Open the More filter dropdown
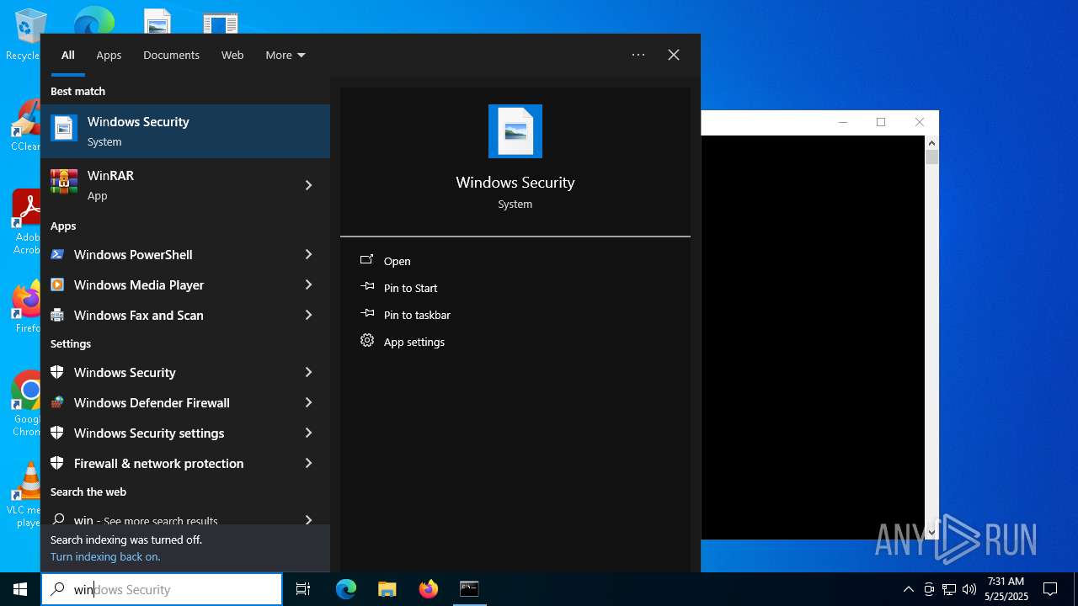 pyautogui.click(x=285, y=55)
